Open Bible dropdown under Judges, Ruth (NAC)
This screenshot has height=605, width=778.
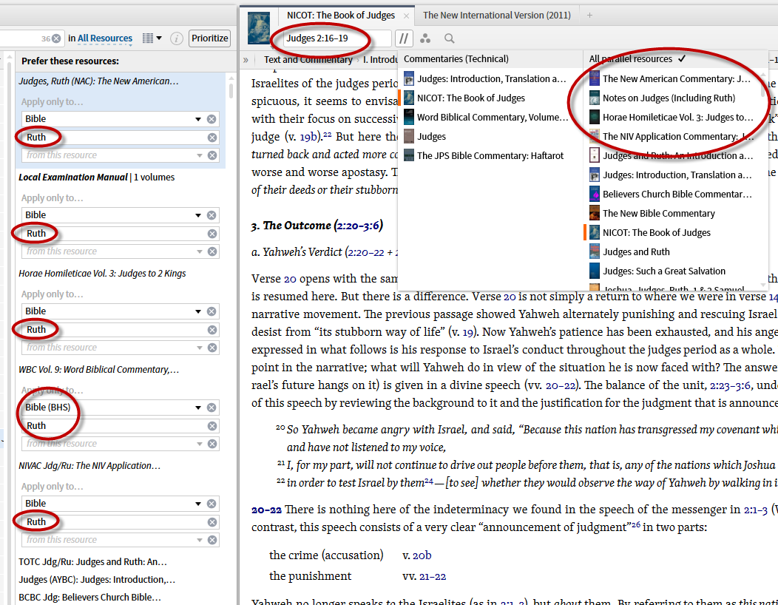[198, 119]
